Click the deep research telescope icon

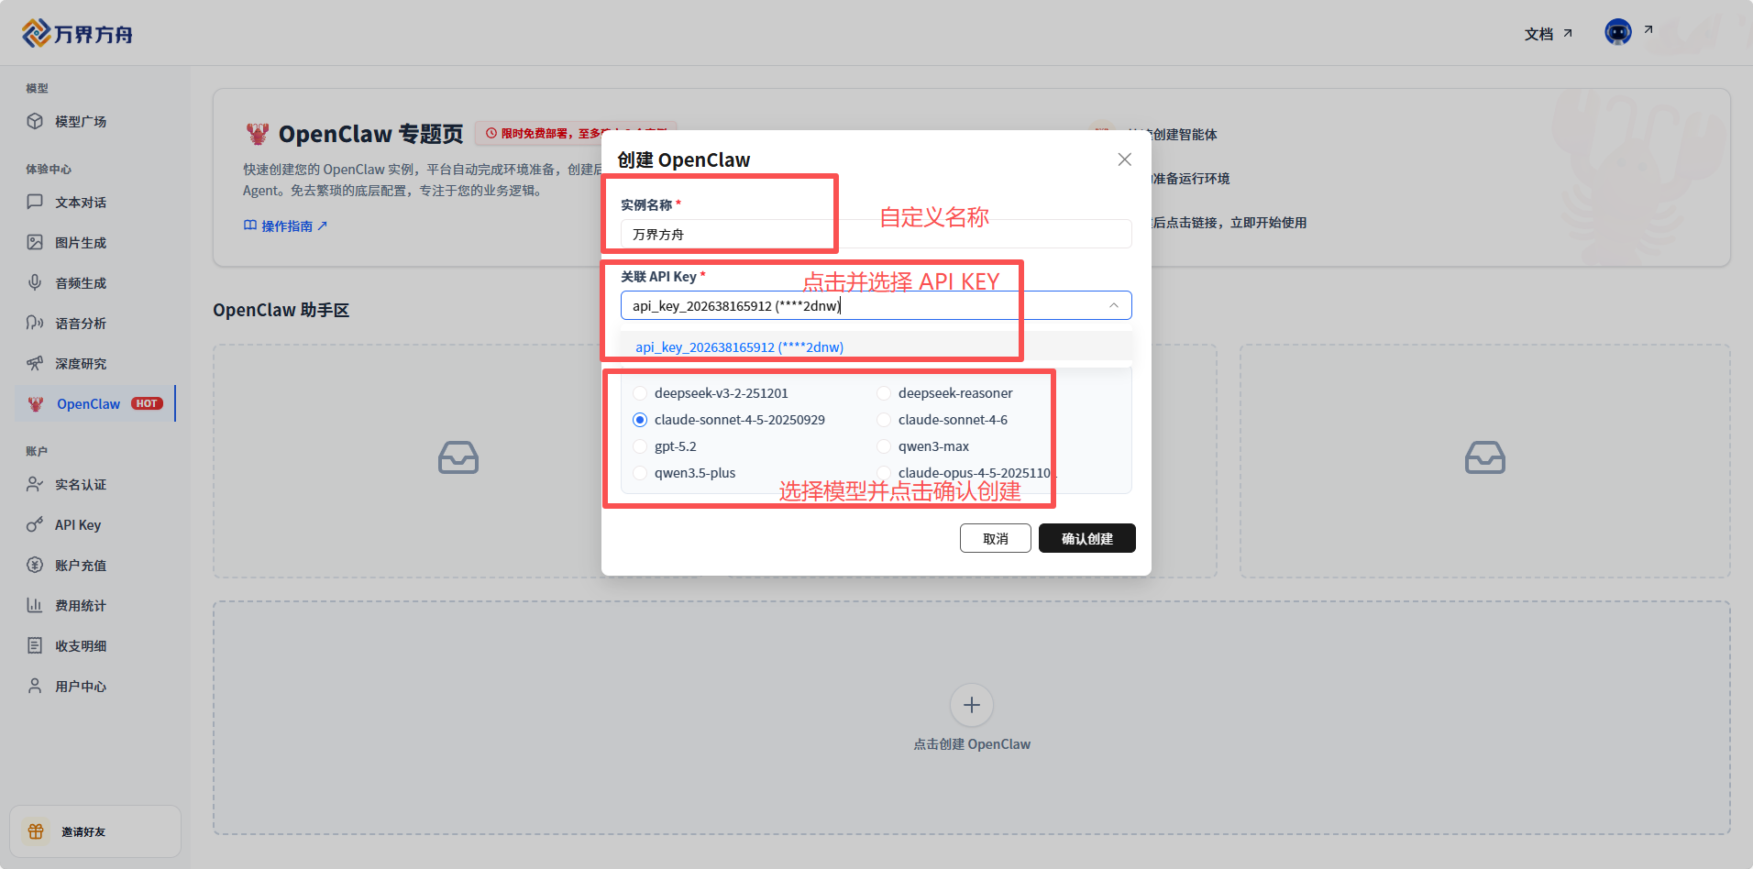tap(35, 363)
